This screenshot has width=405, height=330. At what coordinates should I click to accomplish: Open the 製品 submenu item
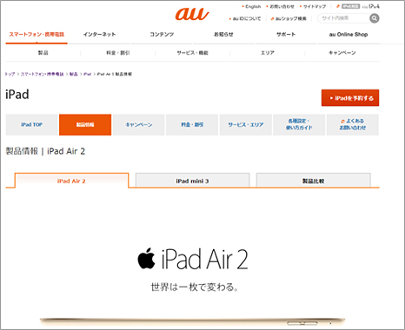click(43, 53)
